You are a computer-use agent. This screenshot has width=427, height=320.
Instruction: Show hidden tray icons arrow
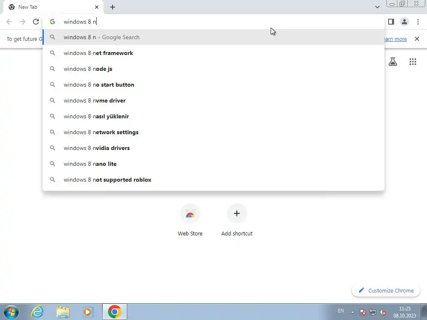tap(352, 312)
